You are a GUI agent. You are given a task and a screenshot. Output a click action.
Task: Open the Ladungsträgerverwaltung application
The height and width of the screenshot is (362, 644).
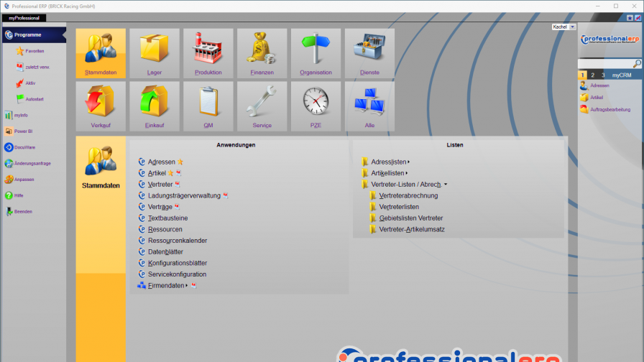pos(184,195)
